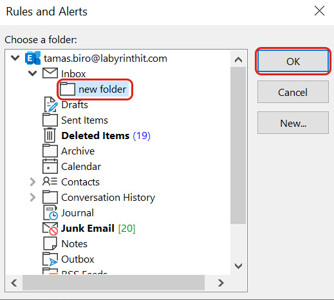Screen dimensions: 334x300
Task: Click the Junk Email blocked icon
Action: coord(50,229)
